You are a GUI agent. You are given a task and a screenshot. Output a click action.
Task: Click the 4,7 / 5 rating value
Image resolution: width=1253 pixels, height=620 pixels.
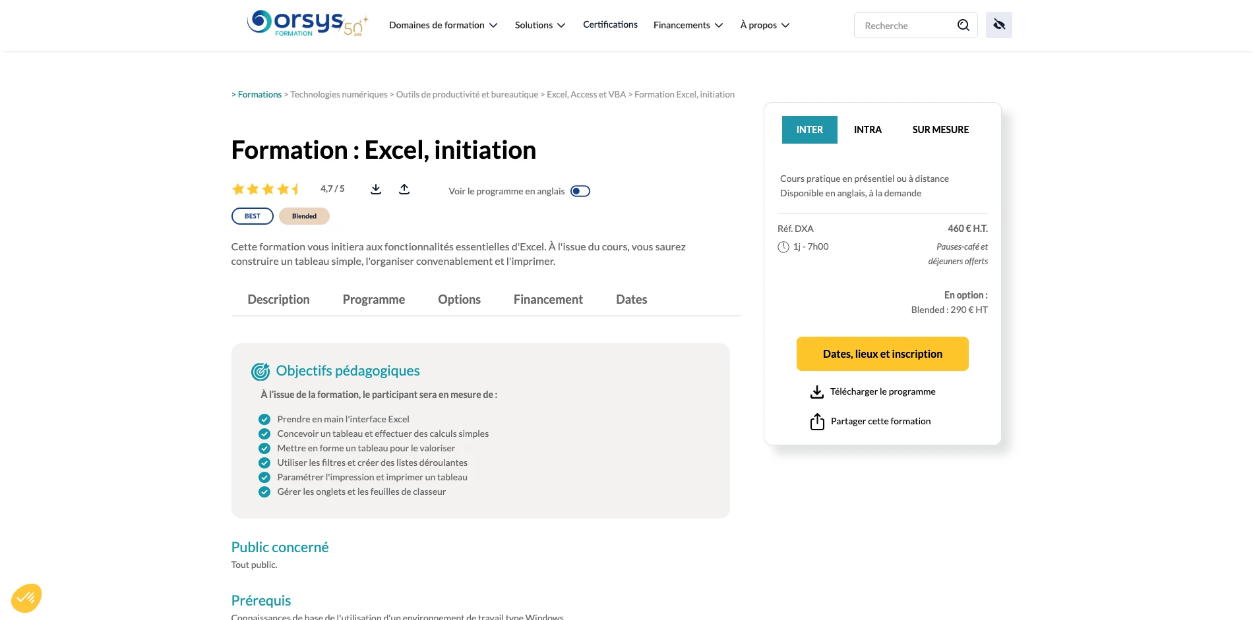pos(332,189)
